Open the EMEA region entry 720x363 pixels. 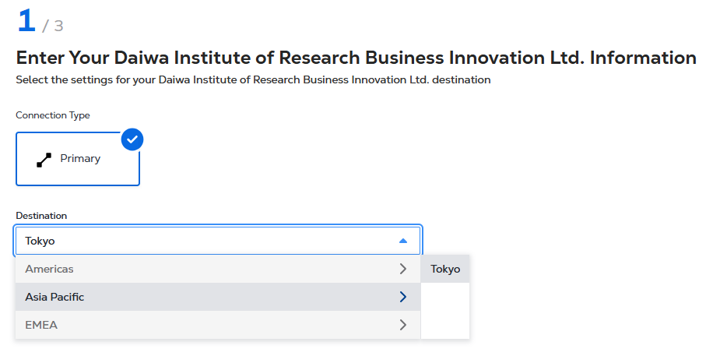click(x=41, y=325)
